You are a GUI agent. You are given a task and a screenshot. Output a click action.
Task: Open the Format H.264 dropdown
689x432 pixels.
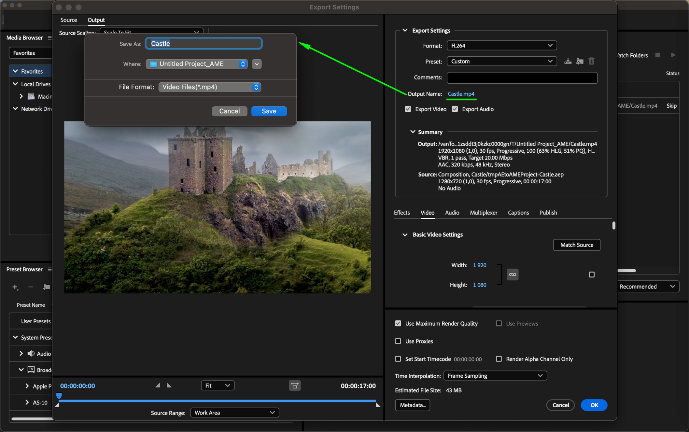point(501,45)
